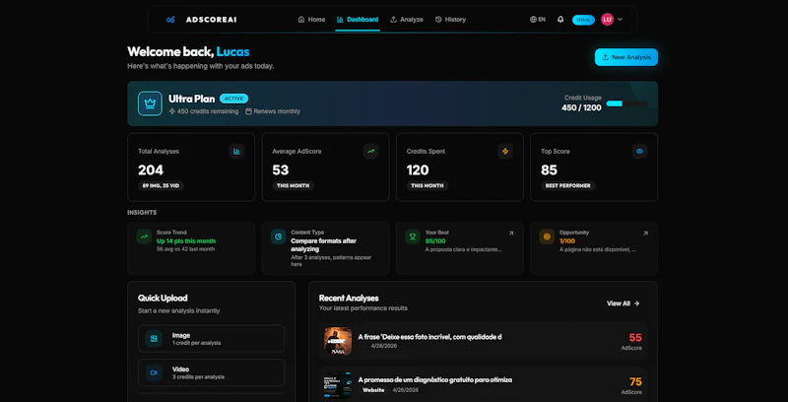The width and height of the screenshot is (788, 402).
Task: Click the 89 IMG, 35 VID badge
Action: tap(161, 186)
